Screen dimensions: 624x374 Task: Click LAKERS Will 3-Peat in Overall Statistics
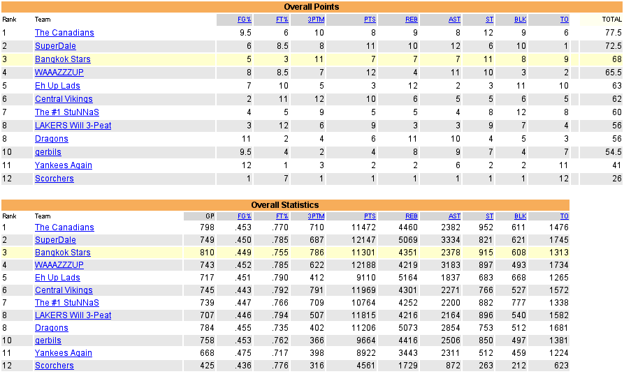coord(73,315)
